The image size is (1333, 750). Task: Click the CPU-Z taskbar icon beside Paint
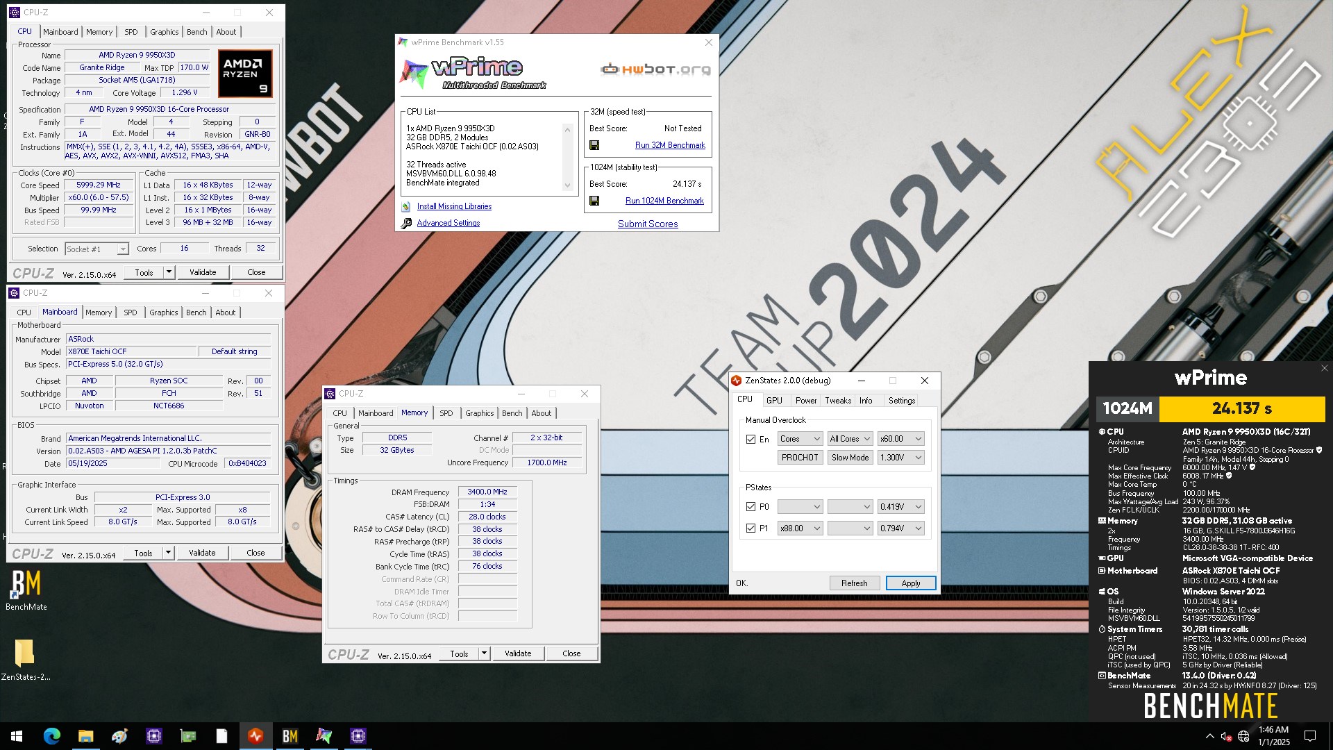(153, 736)
